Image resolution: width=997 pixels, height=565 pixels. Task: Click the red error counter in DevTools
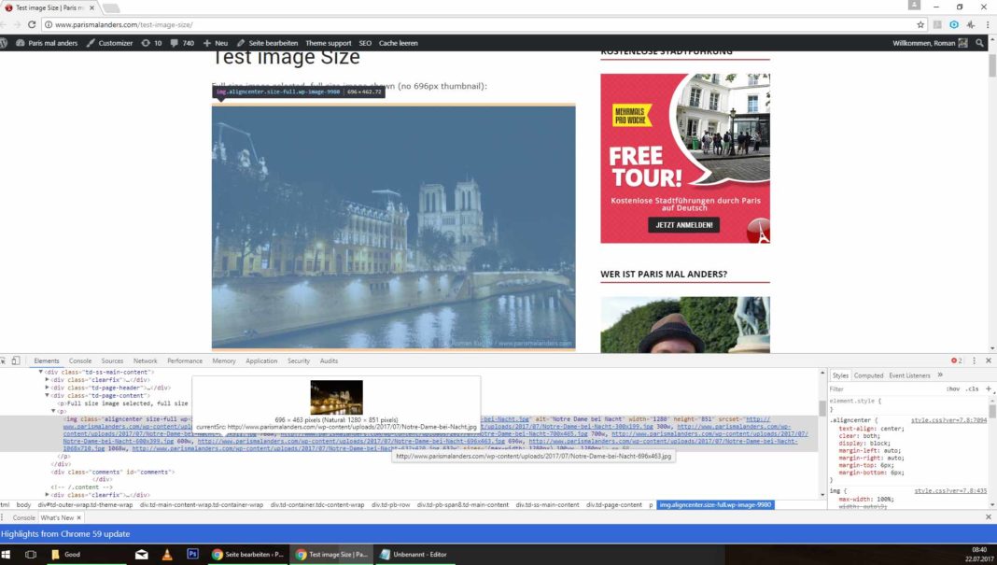956,360
